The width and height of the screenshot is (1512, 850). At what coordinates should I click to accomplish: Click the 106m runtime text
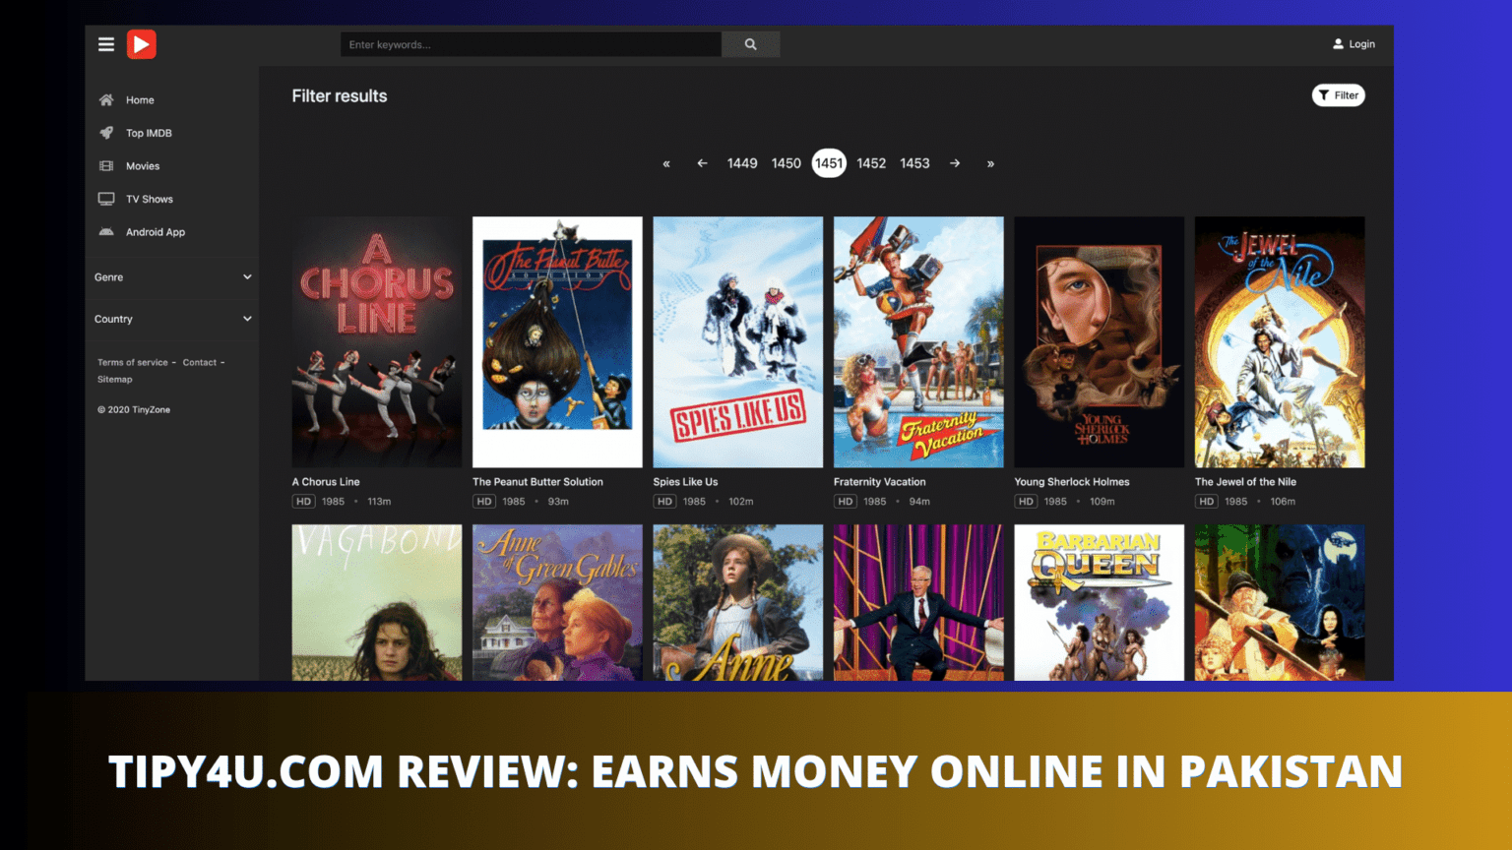click(1283, 502)
